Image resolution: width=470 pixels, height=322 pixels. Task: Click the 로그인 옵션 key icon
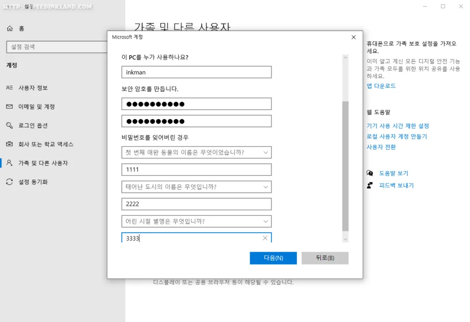[x=10, y=125]
